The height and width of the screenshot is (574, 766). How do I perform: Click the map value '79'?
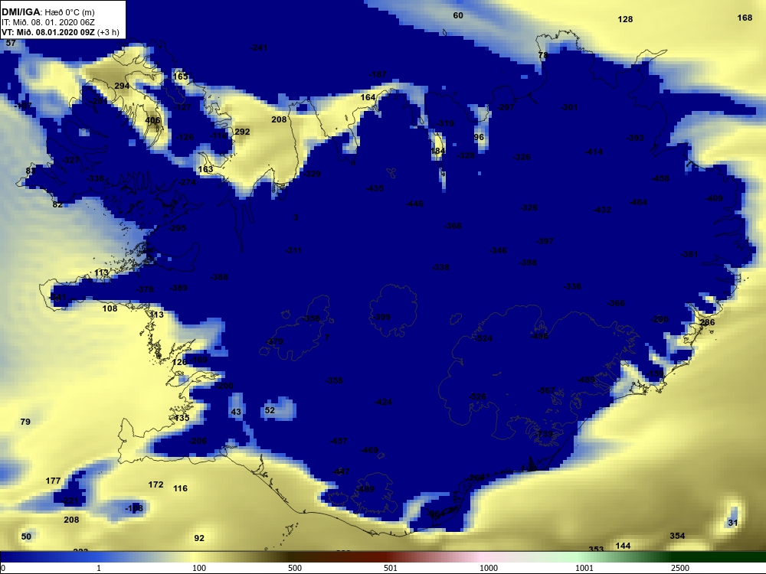click(x=25, y=422)
